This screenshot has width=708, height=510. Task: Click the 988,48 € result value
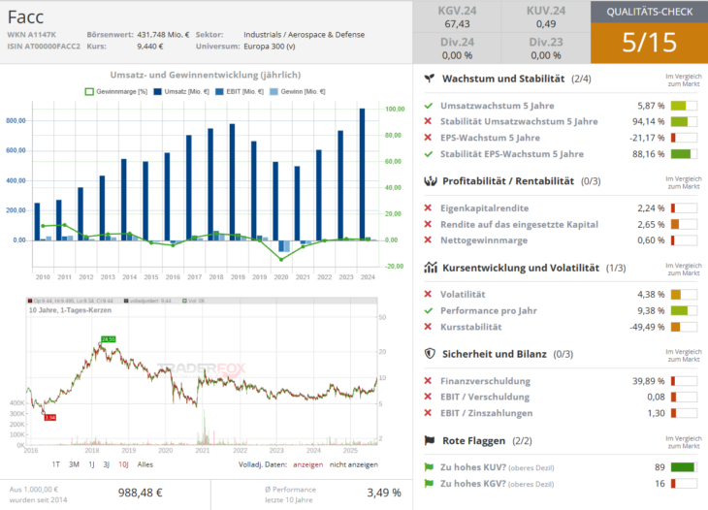click(x=141, y=493)
